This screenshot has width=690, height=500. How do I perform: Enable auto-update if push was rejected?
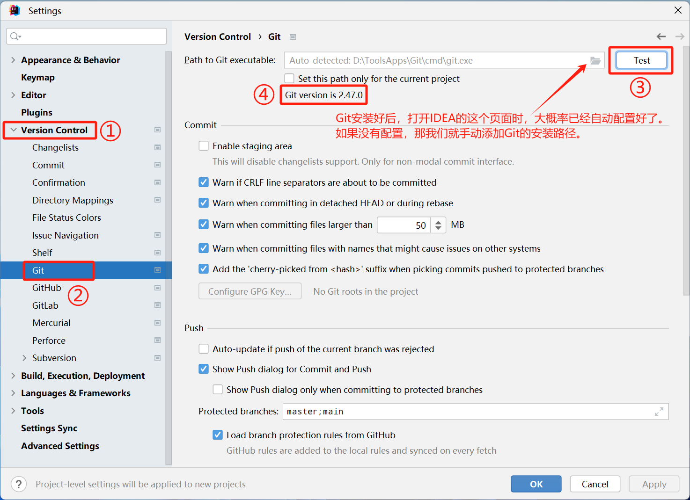tap(204, 349)
